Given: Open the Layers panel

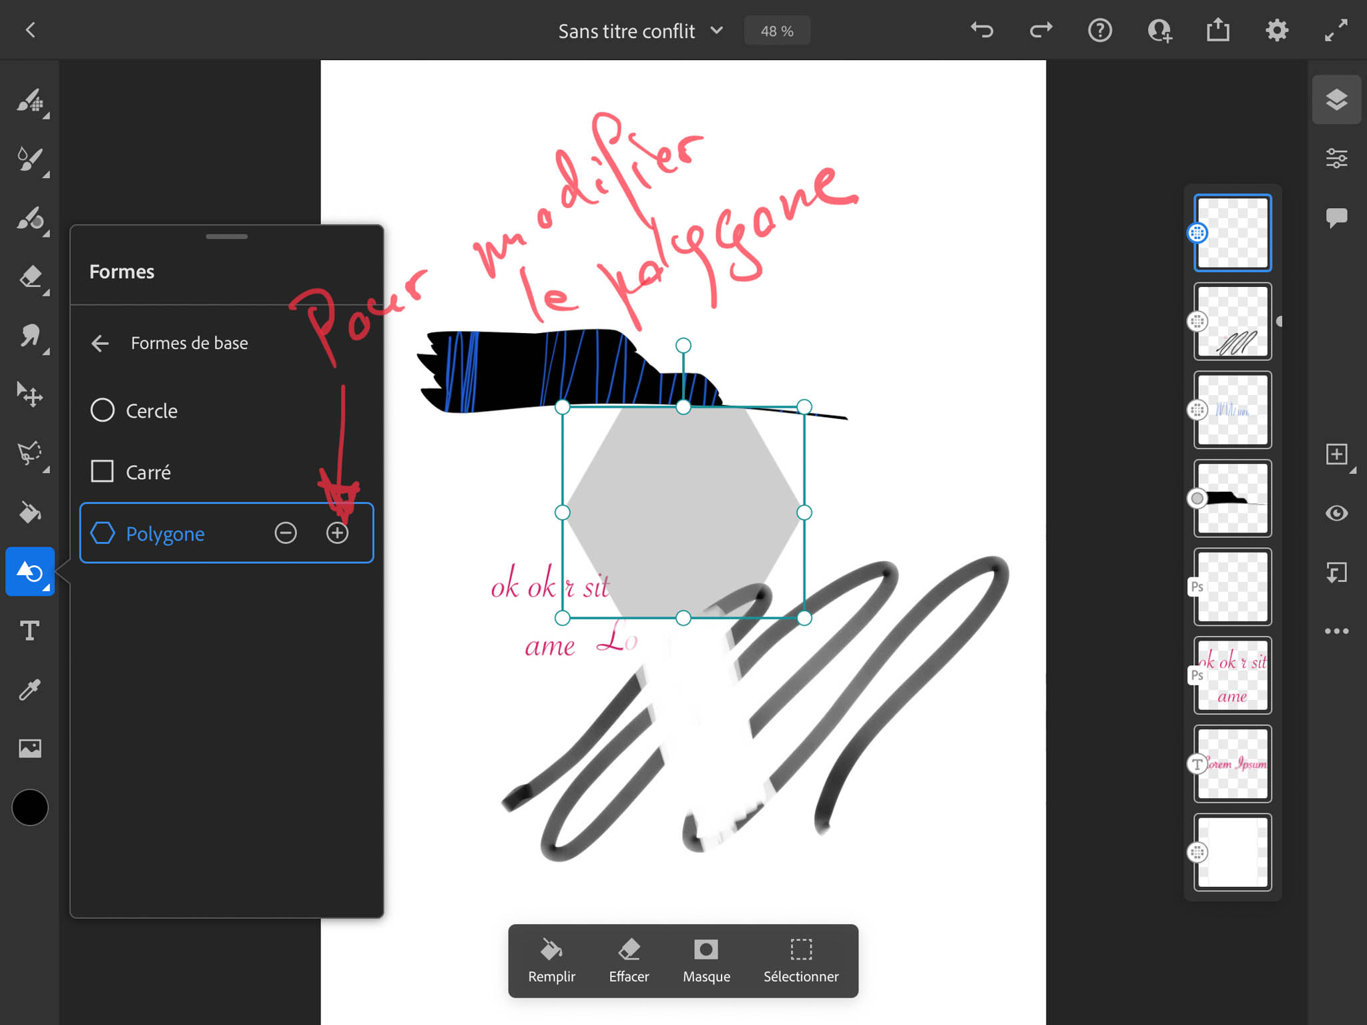Looking at the screenshot, I should click(1336, 99).
